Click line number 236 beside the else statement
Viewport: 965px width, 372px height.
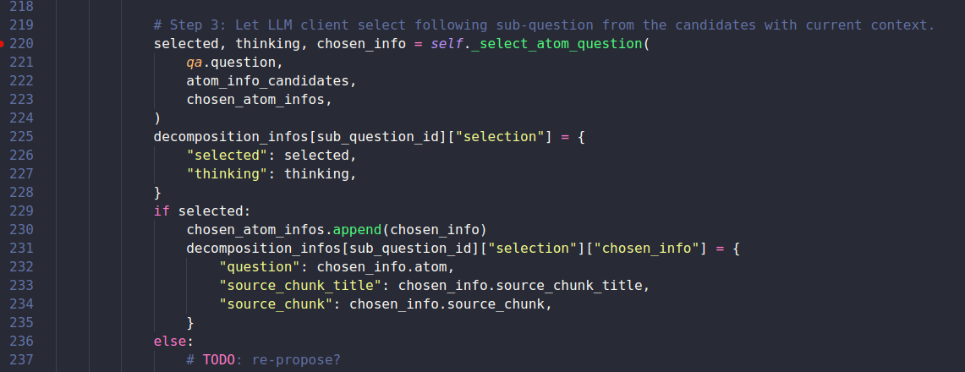21,341
